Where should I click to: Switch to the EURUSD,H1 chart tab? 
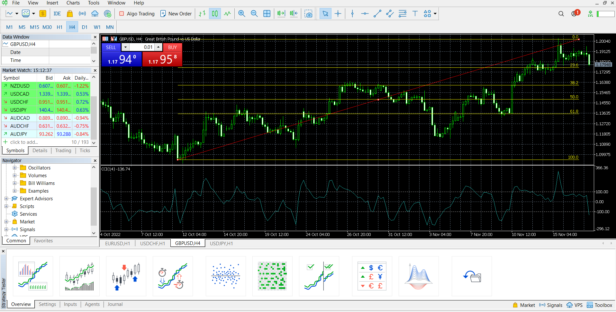point(118,243)
